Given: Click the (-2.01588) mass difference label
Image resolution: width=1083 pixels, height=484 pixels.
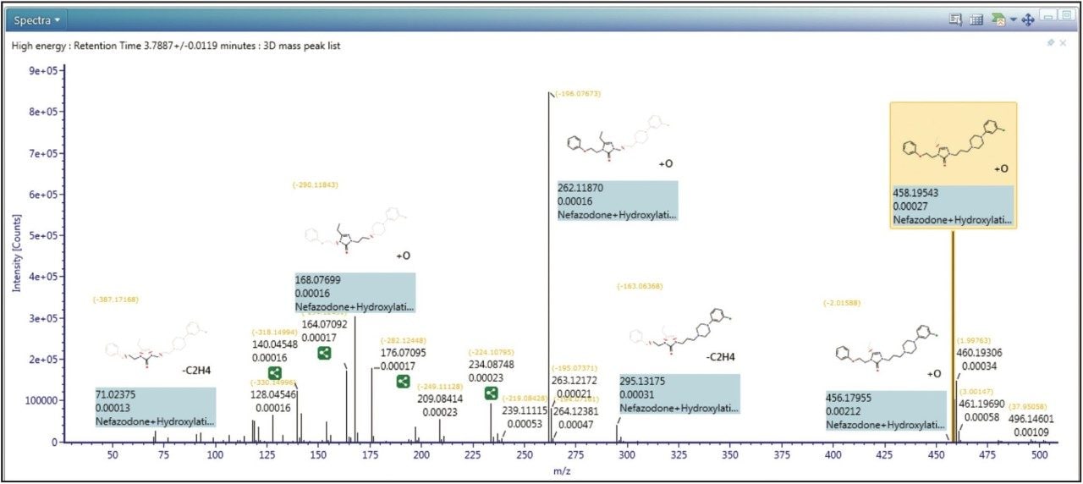Looking at the screenshot, I should pyautogui.click(x=843, y=302).
